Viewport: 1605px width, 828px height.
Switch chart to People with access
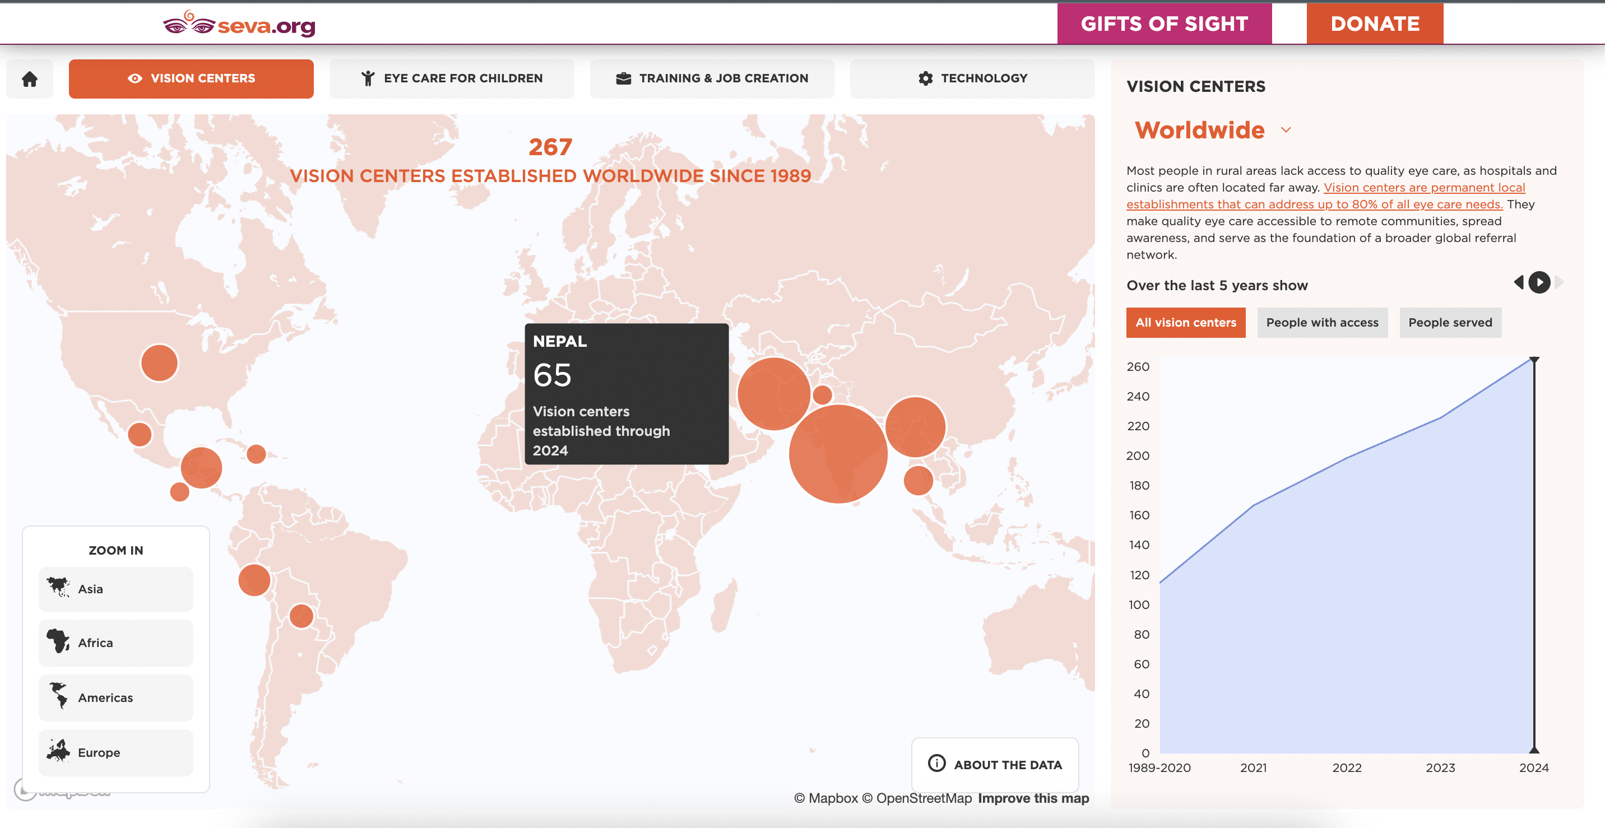point(1321,323)
